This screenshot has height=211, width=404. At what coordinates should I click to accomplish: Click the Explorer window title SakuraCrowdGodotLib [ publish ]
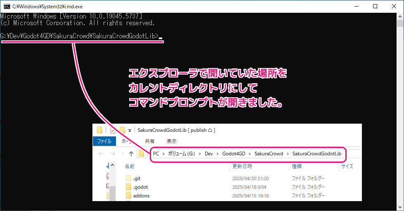pyautogui.click(x=177, y=130)
